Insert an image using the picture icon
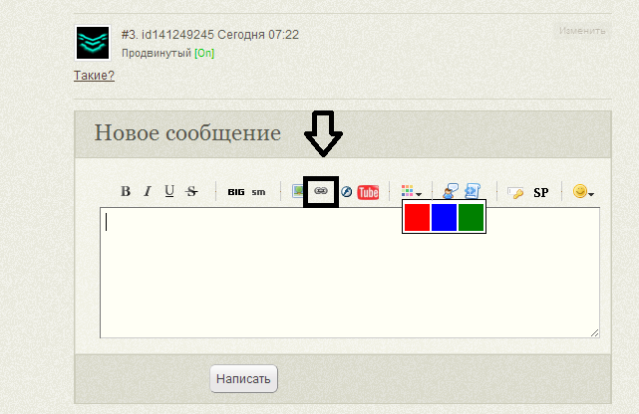This screenshot has width=639, height=414. 298,191
